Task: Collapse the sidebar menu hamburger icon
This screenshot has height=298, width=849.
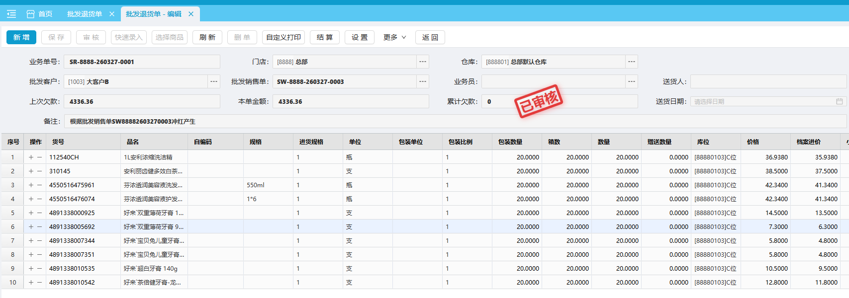Action: [x=11, y=14]
